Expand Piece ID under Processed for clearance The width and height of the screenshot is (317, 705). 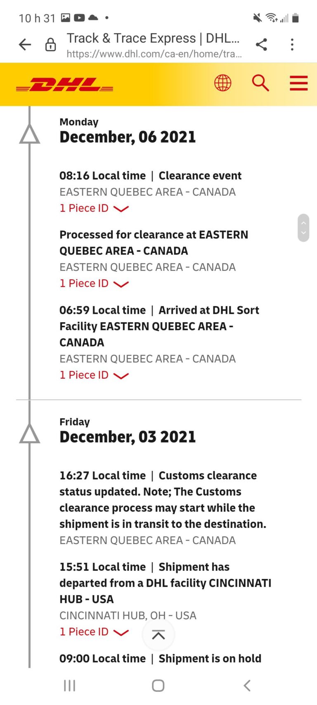click(94, 284)
